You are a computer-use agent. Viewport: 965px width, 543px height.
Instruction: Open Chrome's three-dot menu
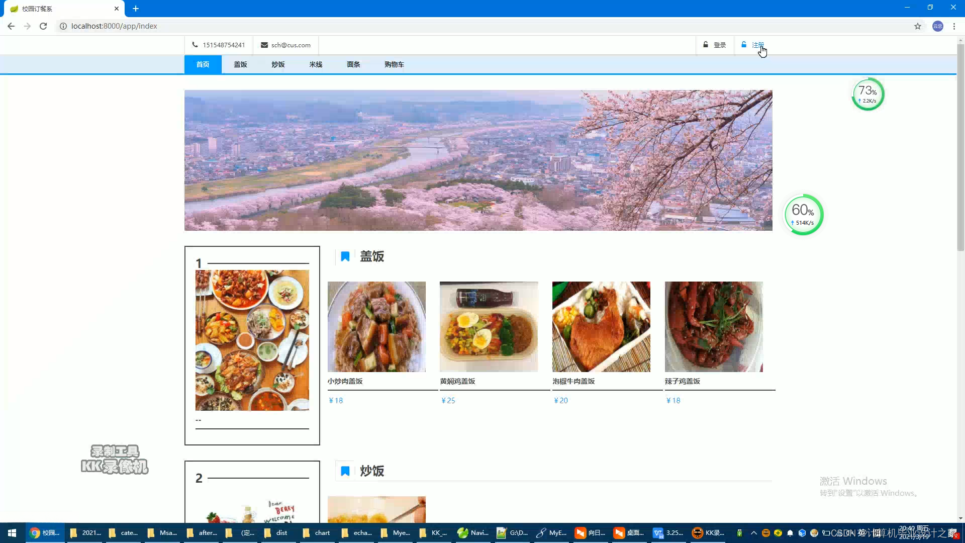[954, 26]
